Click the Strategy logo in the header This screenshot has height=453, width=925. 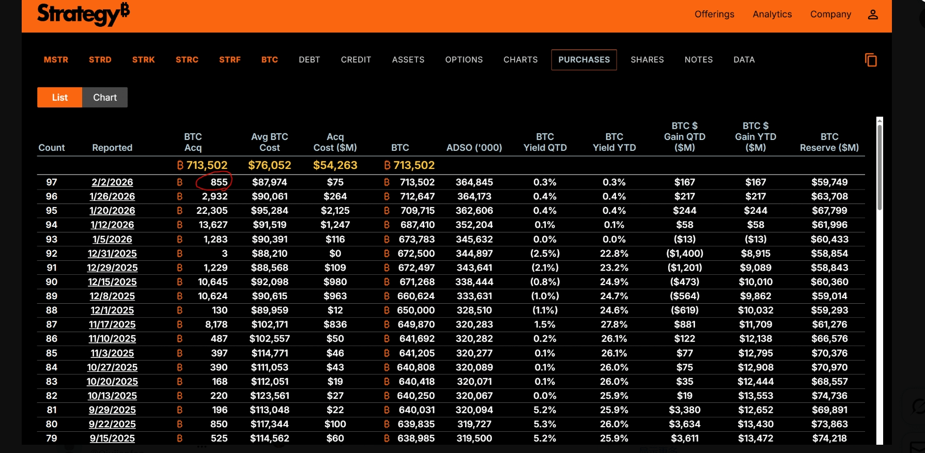point(83,14)
